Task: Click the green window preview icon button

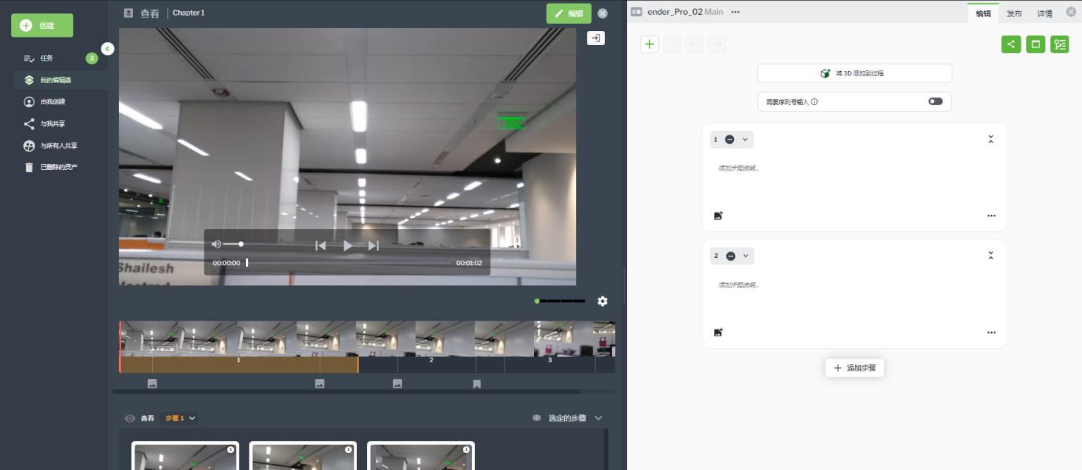Action: pyautogui.click(x=1036, y=44)
